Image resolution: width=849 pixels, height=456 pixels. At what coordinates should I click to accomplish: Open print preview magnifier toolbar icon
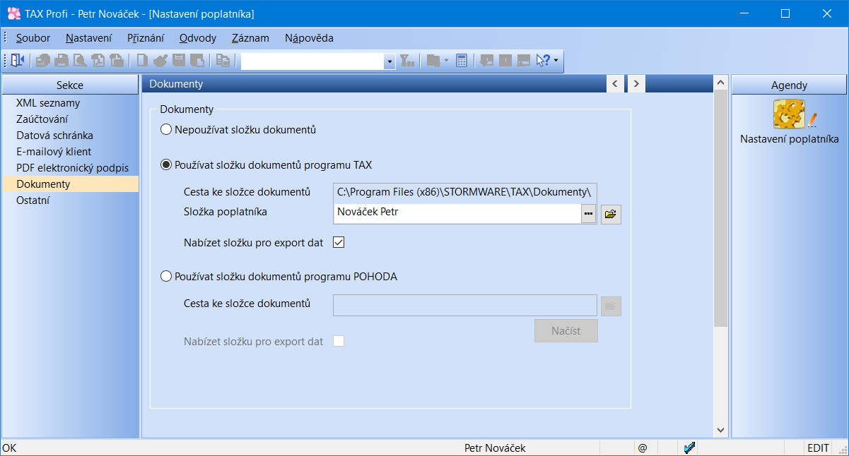click(x=80, y=61)
